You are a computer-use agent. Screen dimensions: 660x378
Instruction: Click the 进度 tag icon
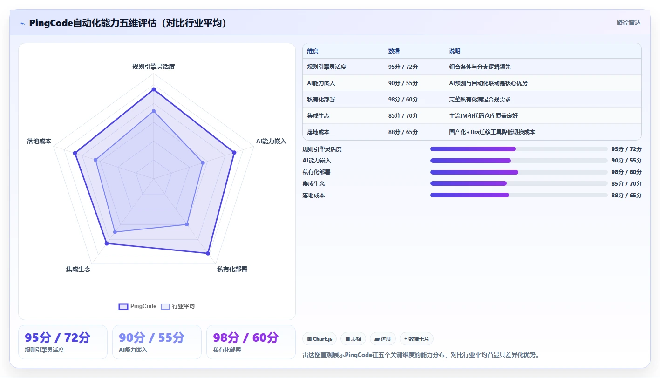[377, 339]
